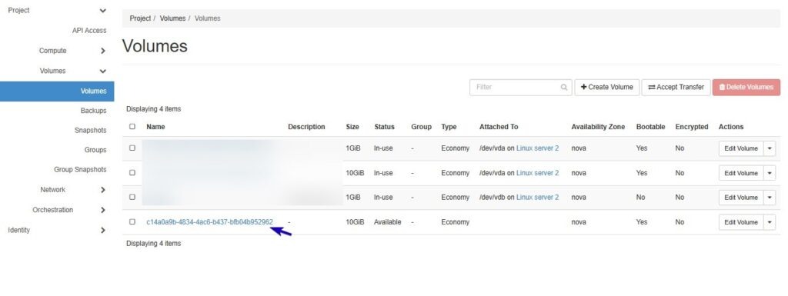Expand the Orchestration sidebar section
Screen dimensions: 788x296
pos(102,210)
